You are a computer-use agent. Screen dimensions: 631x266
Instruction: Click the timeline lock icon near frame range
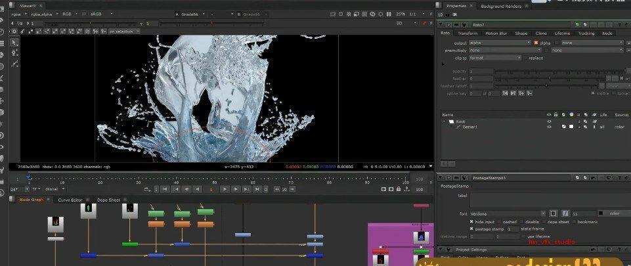pyautogui.click(x=399, y=188)
